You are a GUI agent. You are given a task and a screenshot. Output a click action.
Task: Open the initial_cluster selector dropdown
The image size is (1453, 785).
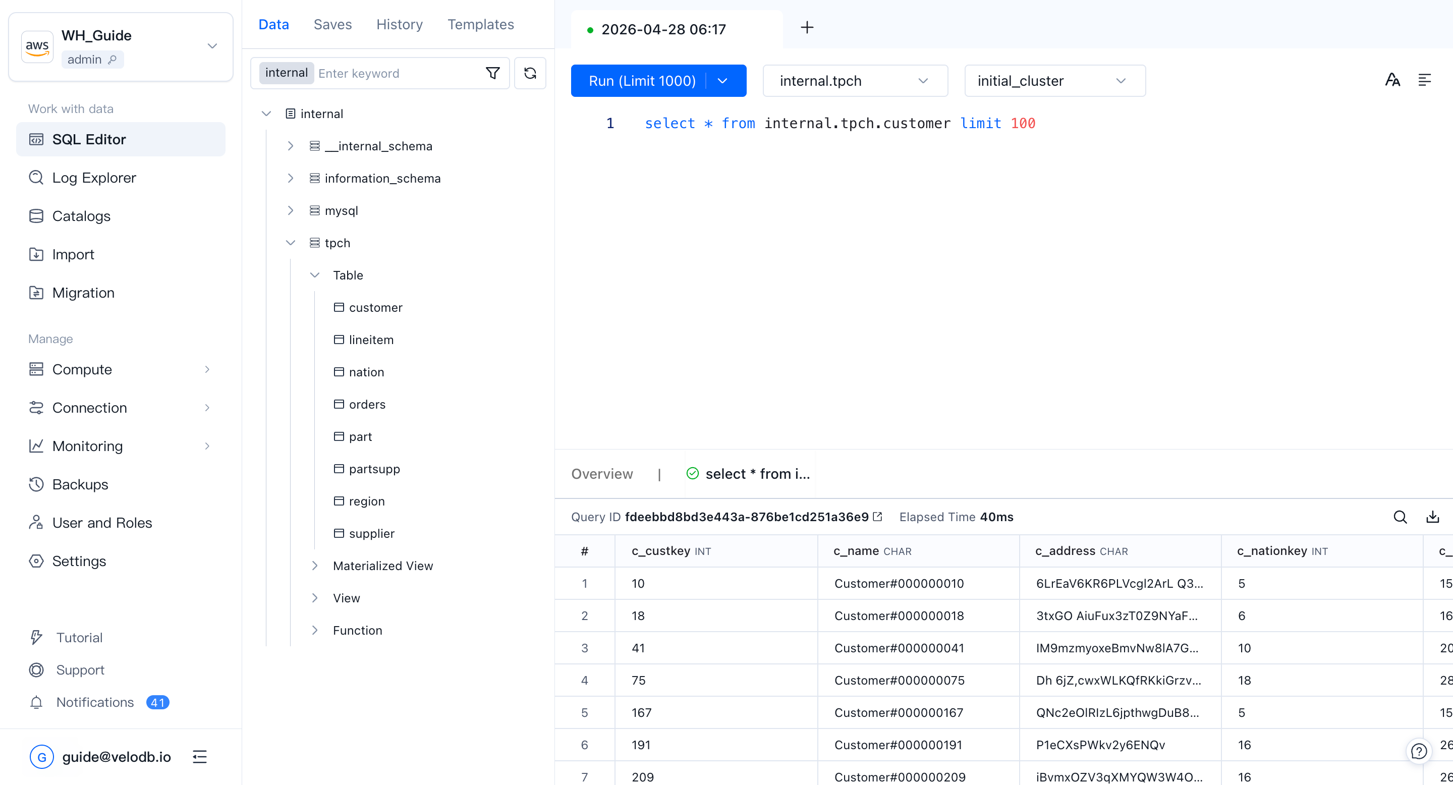pyautogui.click(x=1054, y=81)
